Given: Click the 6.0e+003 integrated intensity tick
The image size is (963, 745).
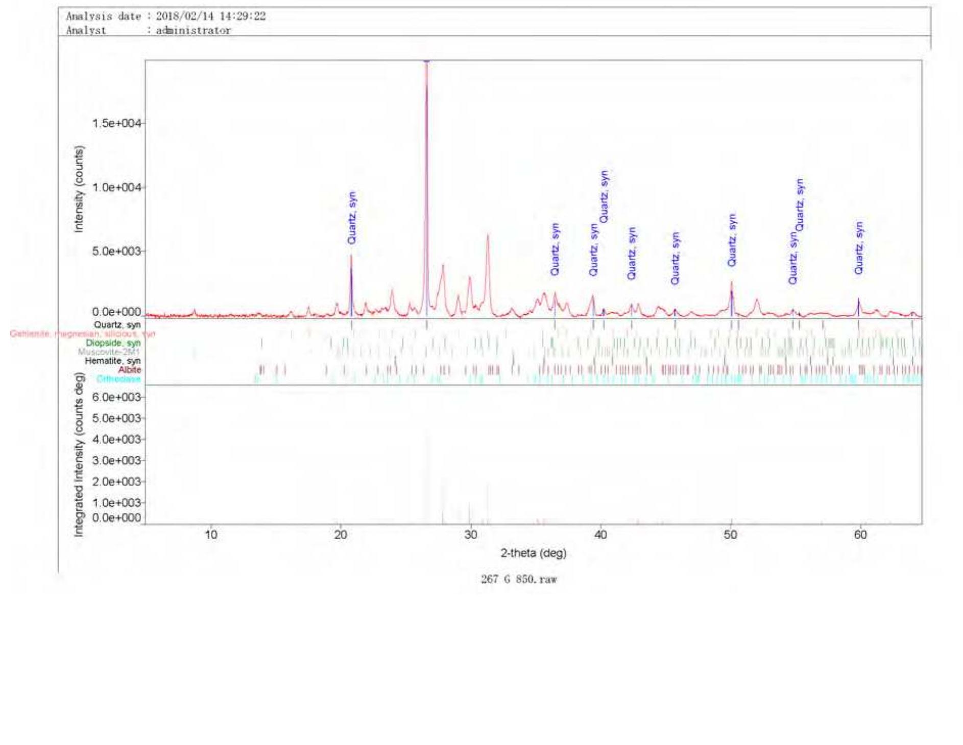Looking at the screenshot, I should pyautogui.click(x=116, y=397).
